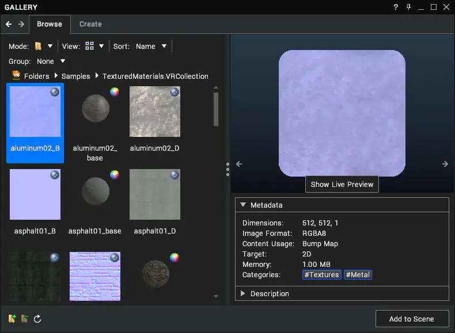Click the back navigation arrow
455x333 pixels.
(9, 24)
